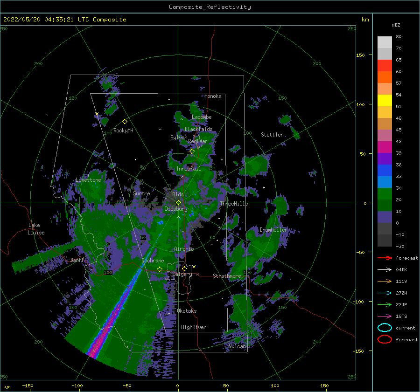The height and width of the screenshot is (392, 420).
Task: Pick the slate purple 0-10 dBZ swatch
Action: pyautogui.click(x=385, y=217)
